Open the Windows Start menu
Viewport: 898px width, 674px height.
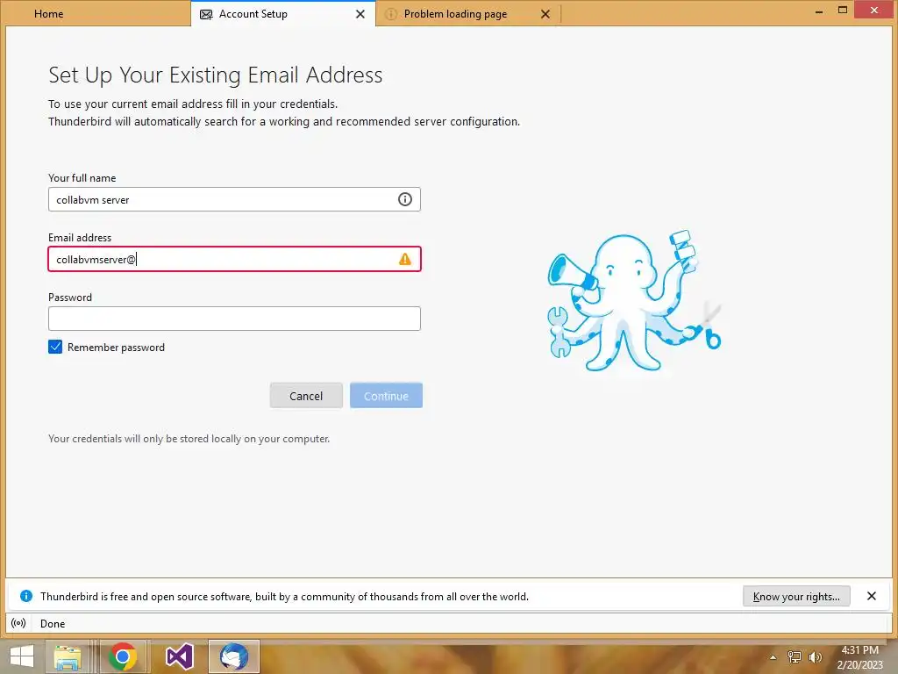(x=22, y=656)
